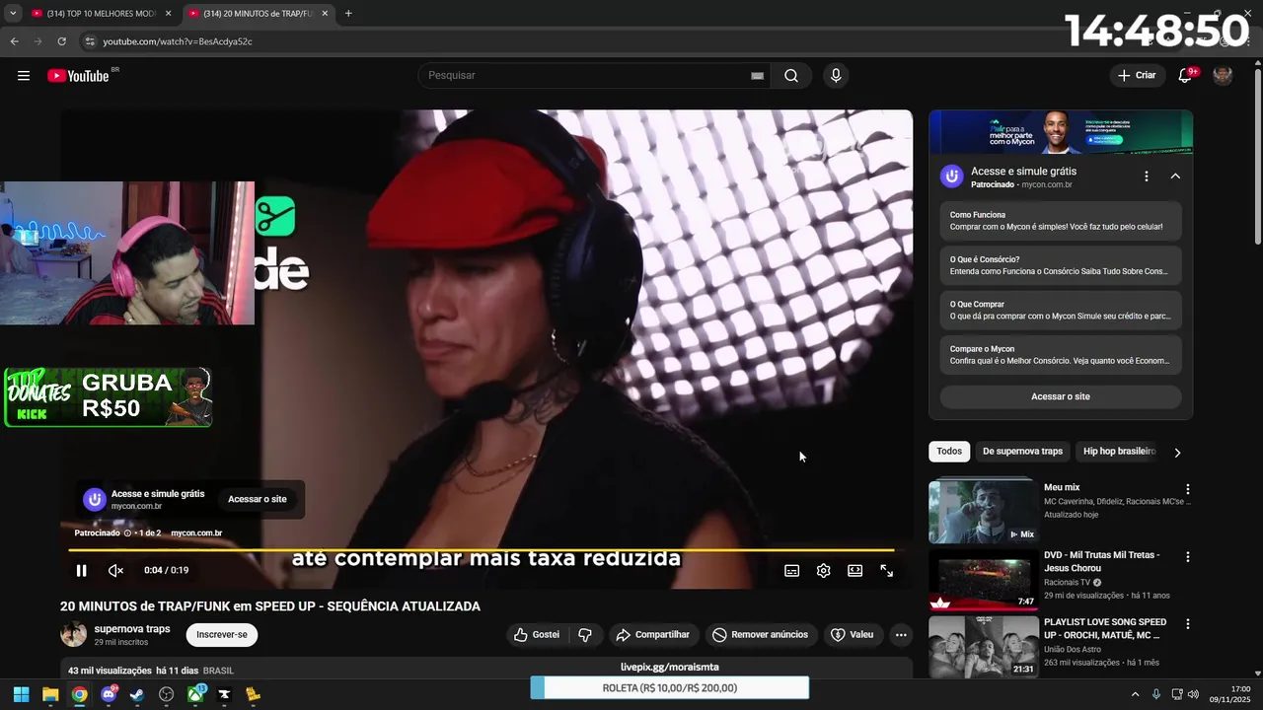
Task: Click the site info icon in the address bar
Action: tap(90, 41)
